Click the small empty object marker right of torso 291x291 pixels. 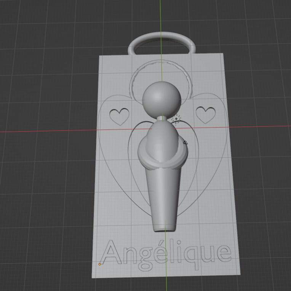coord(185,142)
